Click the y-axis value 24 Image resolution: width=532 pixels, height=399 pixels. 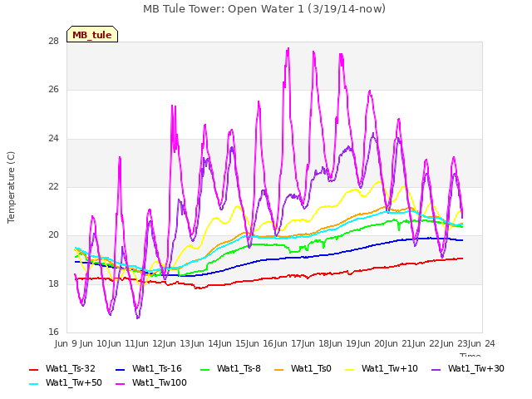(x=53, y=139)
